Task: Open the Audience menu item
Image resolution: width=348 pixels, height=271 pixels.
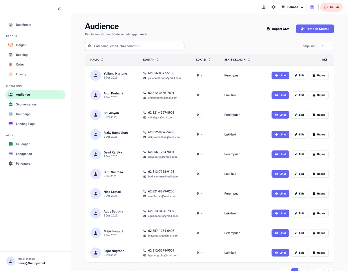Action: click(x=22, y=94)
